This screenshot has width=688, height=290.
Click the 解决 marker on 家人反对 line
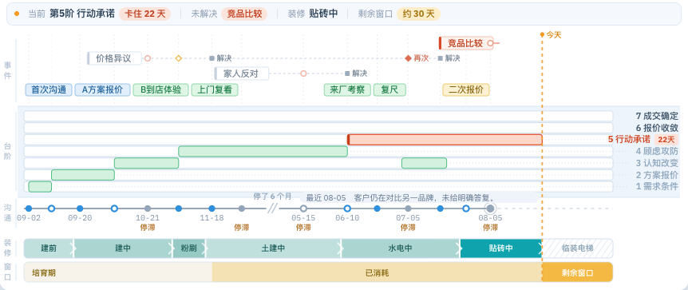[347, 73]
